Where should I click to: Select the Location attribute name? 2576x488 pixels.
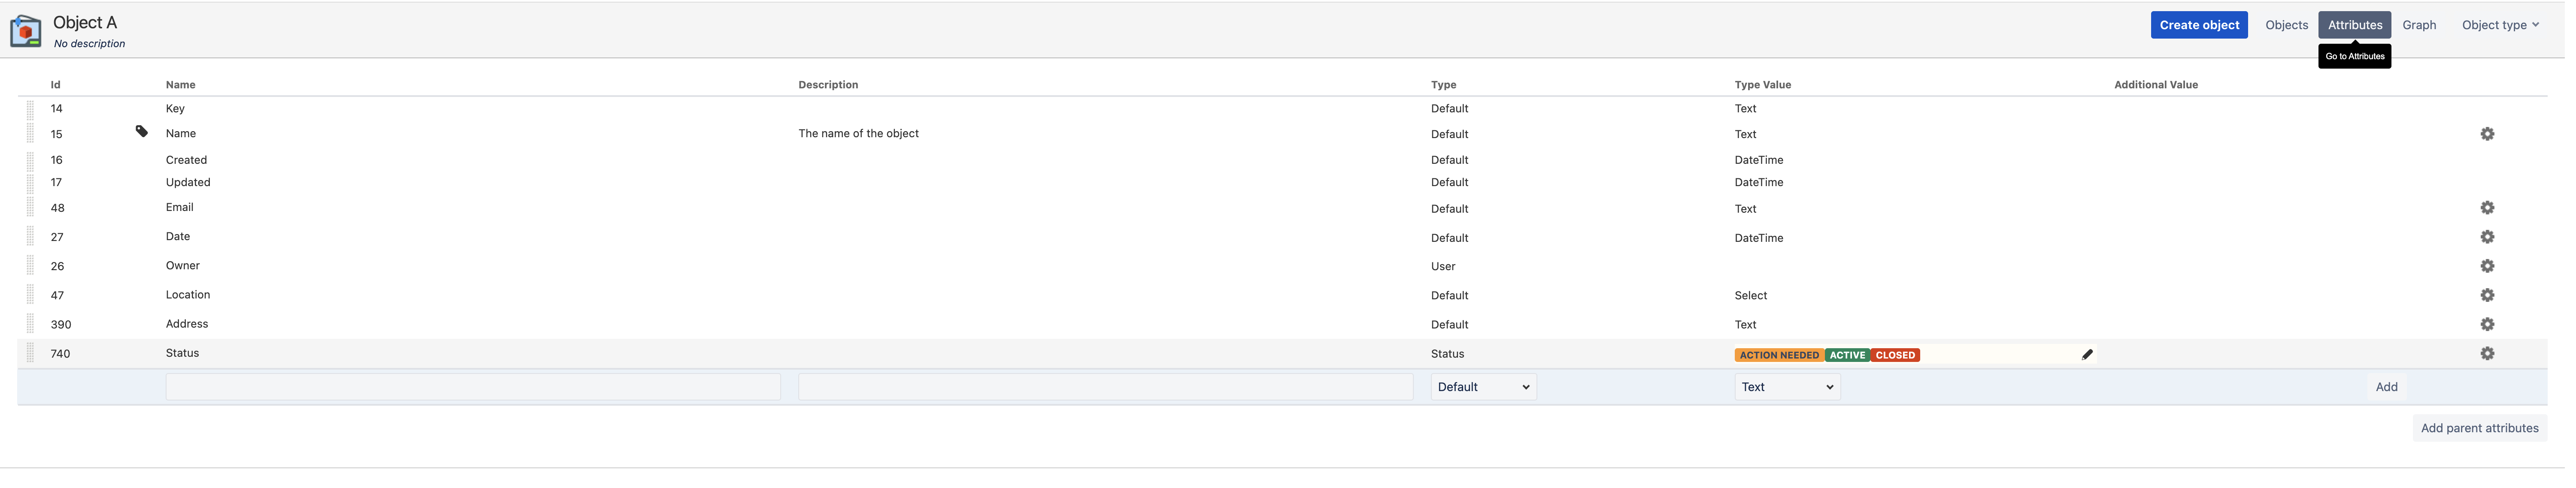point(189,295)
